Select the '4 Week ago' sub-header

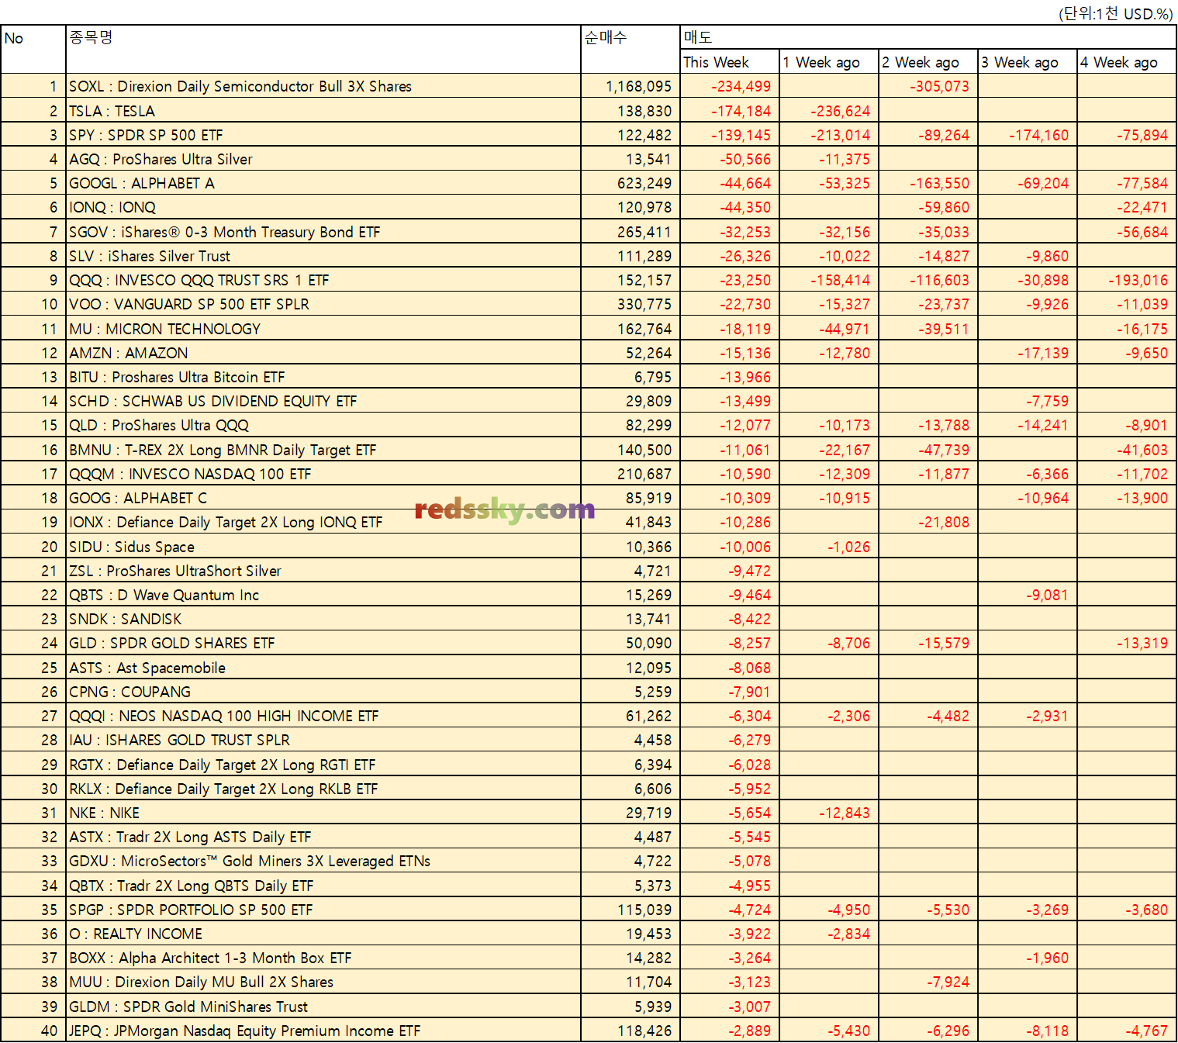(1127, 62)
